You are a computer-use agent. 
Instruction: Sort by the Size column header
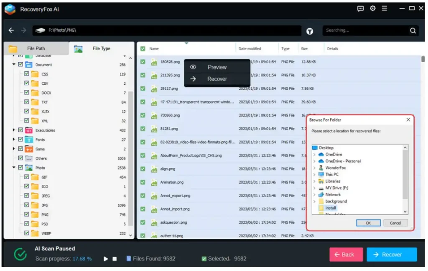(x=304, y=49)
